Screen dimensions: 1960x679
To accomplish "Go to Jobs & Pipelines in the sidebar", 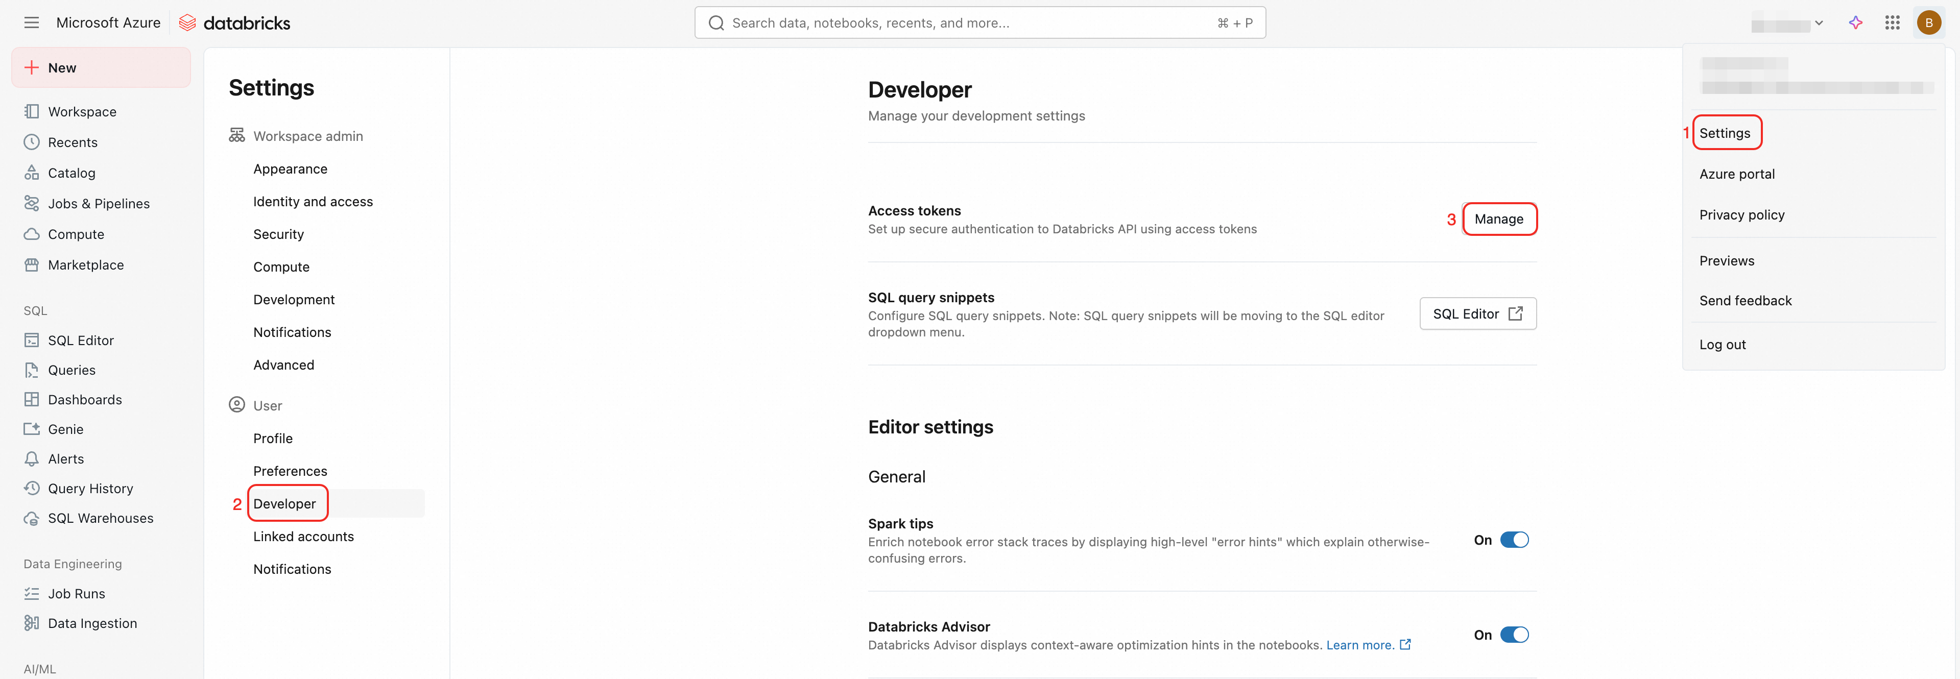I will (x=98, y=204).
